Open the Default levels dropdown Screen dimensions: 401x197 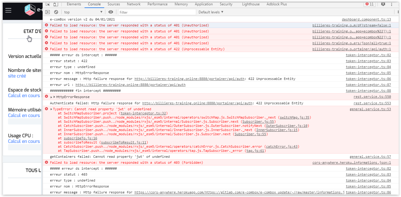point(211,12)
